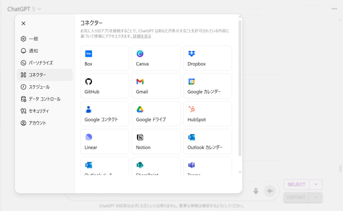This screenshot has height=211, width=343.
Task: Click the scrollbar down arrow in dialog
Action: coord(240,173)
